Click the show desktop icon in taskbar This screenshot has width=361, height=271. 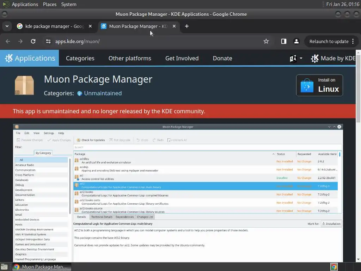(4, 267)
